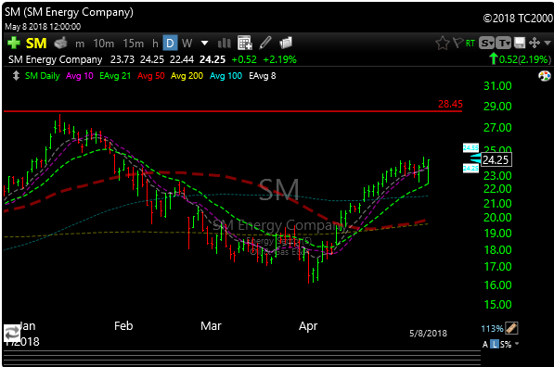Click the cyan 24.55 price marker
The height and width of the screenshot is (367, 554).
[470, 148]
